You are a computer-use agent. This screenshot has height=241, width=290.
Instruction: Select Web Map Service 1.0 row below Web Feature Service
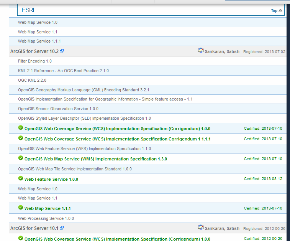147,189
